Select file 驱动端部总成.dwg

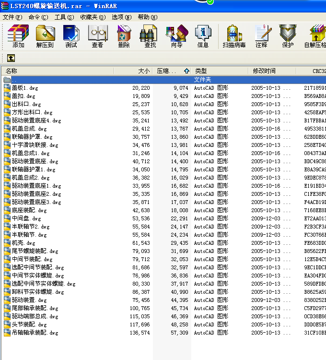pyautogui.click(x=35, y=316)
